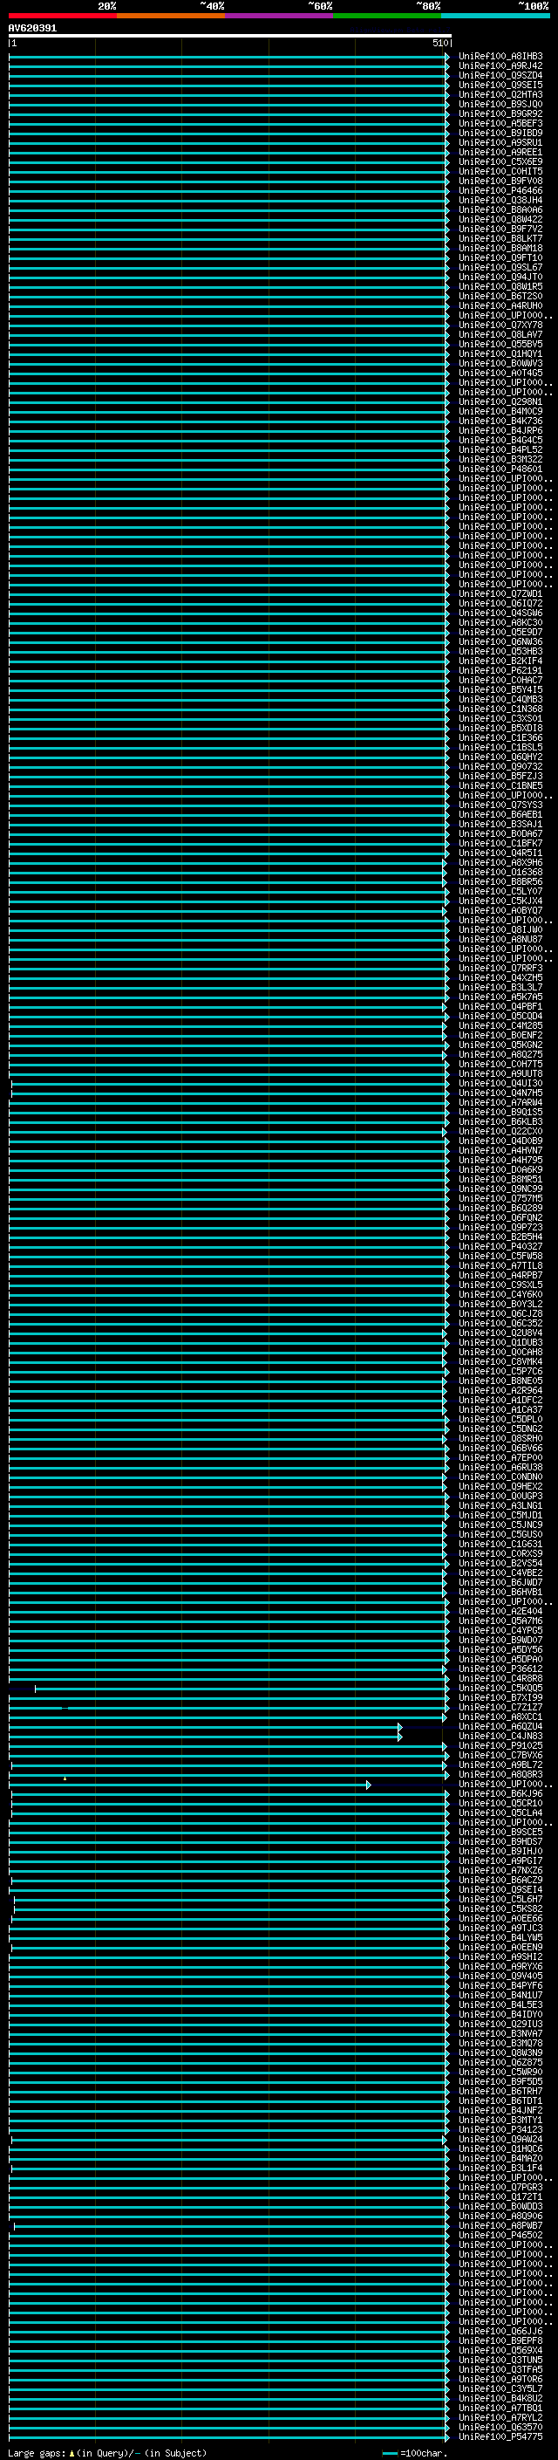Click the green ~80% legend segment
Screen dimensions: 558x2460
tap(387, 16)
